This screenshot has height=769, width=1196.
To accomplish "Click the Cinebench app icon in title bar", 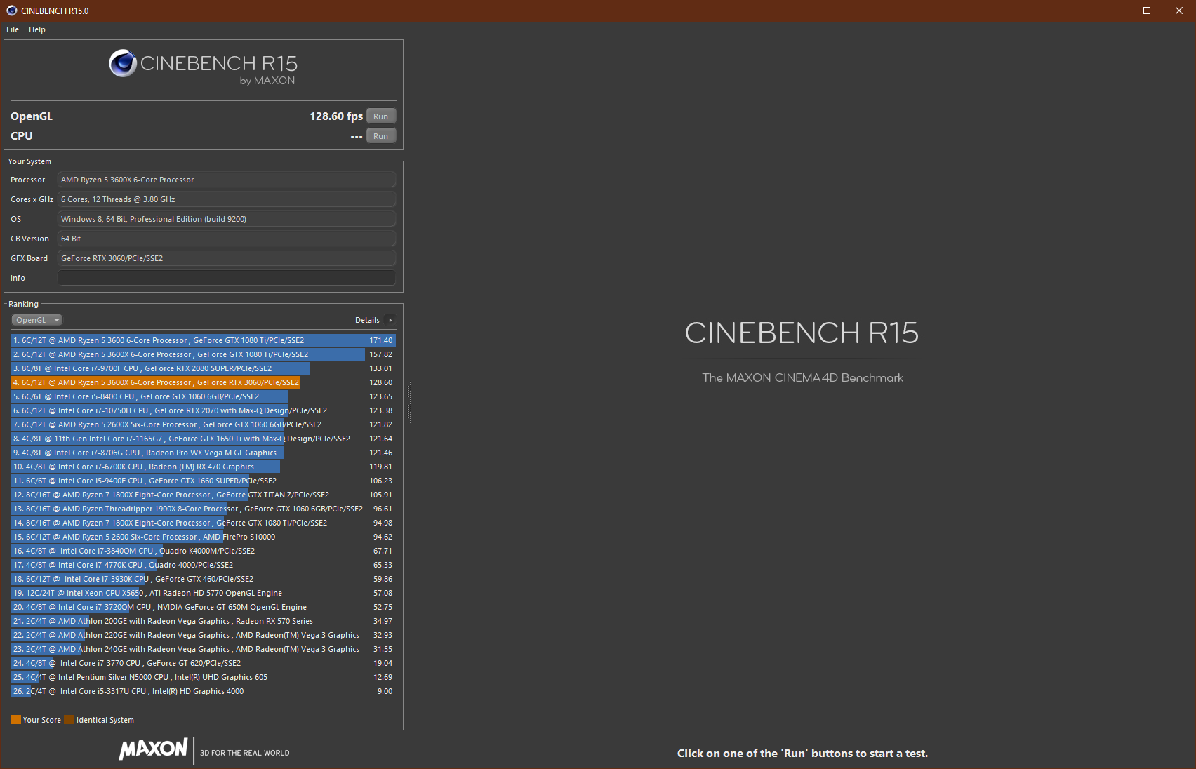I will coord(11,11).
